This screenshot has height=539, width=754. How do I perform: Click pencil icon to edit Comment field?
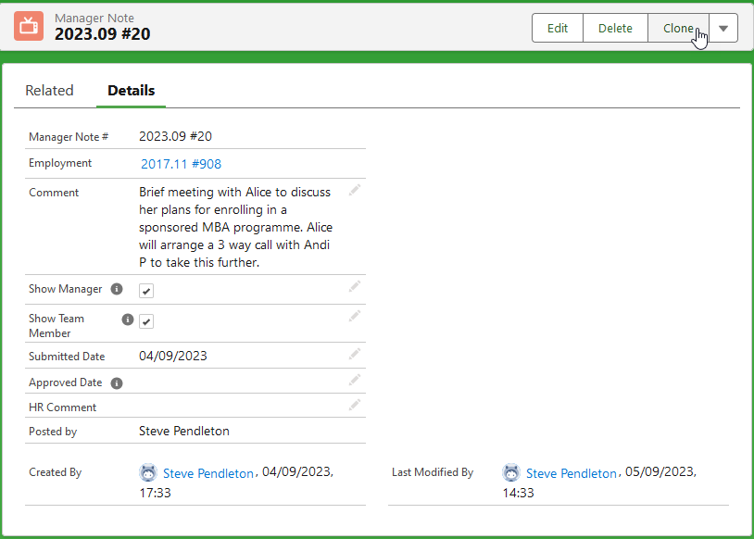pos(354,190)
